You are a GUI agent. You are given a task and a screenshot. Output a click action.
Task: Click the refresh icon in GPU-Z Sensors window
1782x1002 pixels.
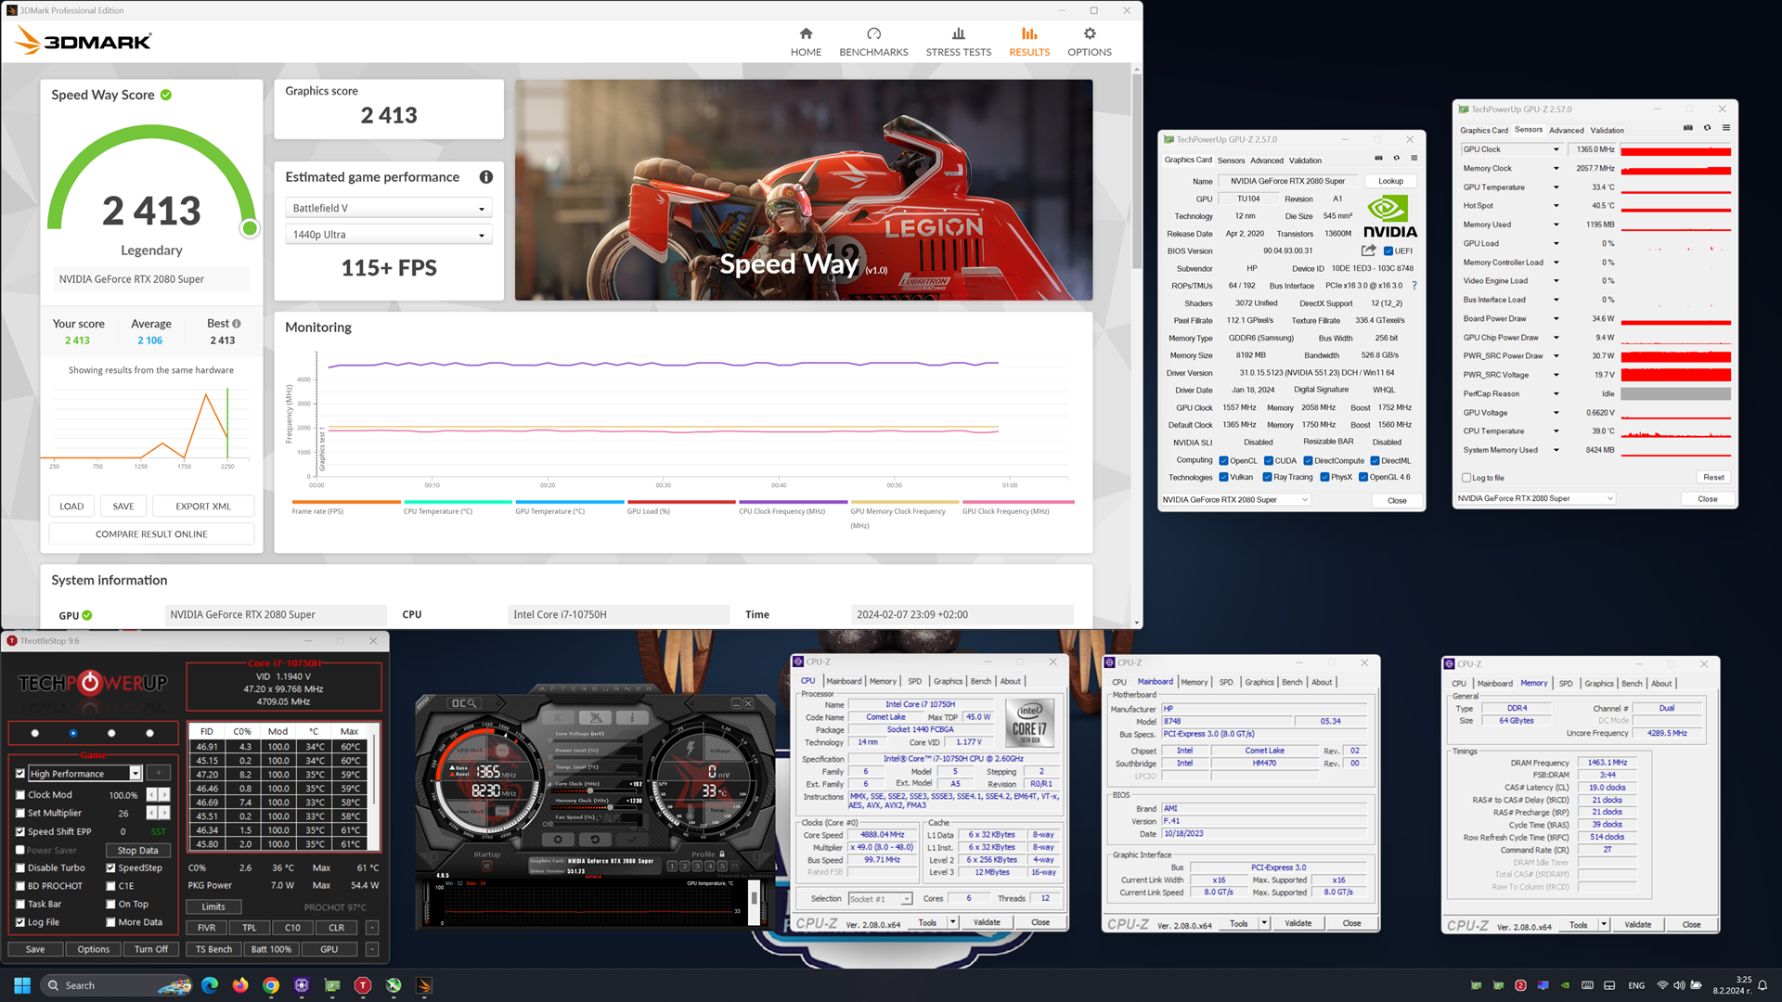tap(1707, 128)
